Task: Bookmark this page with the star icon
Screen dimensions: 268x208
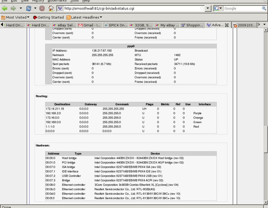Action: point(202,8)
